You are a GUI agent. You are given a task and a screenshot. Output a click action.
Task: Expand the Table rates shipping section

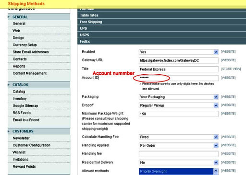162,15
